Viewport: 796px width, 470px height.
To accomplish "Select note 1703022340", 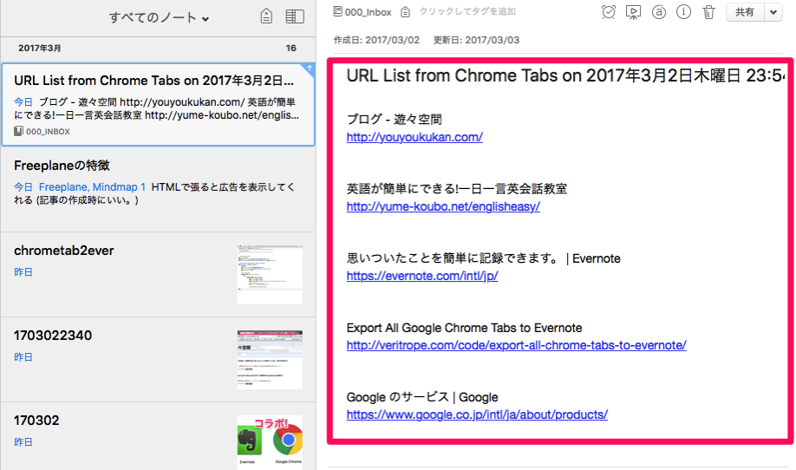I will 158,360.
